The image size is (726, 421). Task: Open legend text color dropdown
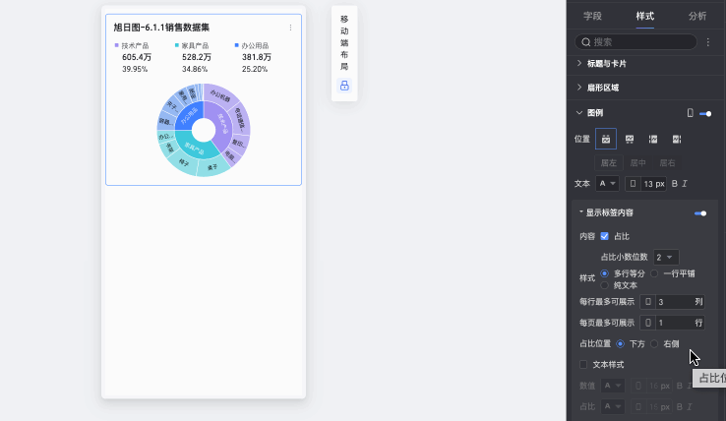pyautogui.click(x=607, y=184)
